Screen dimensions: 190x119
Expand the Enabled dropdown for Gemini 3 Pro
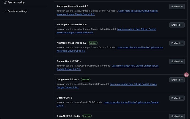coord(177,80)
